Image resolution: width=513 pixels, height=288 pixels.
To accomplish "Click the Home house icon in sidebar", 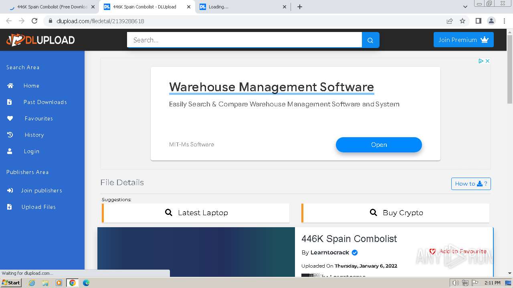I will point(10,86).
